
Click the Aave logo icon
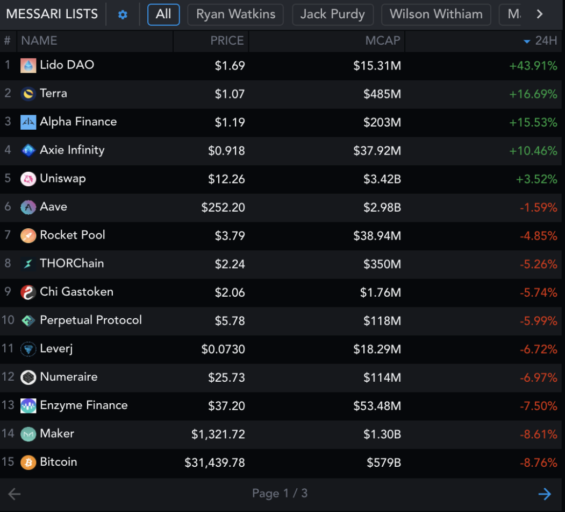click(x=28, y=207)
